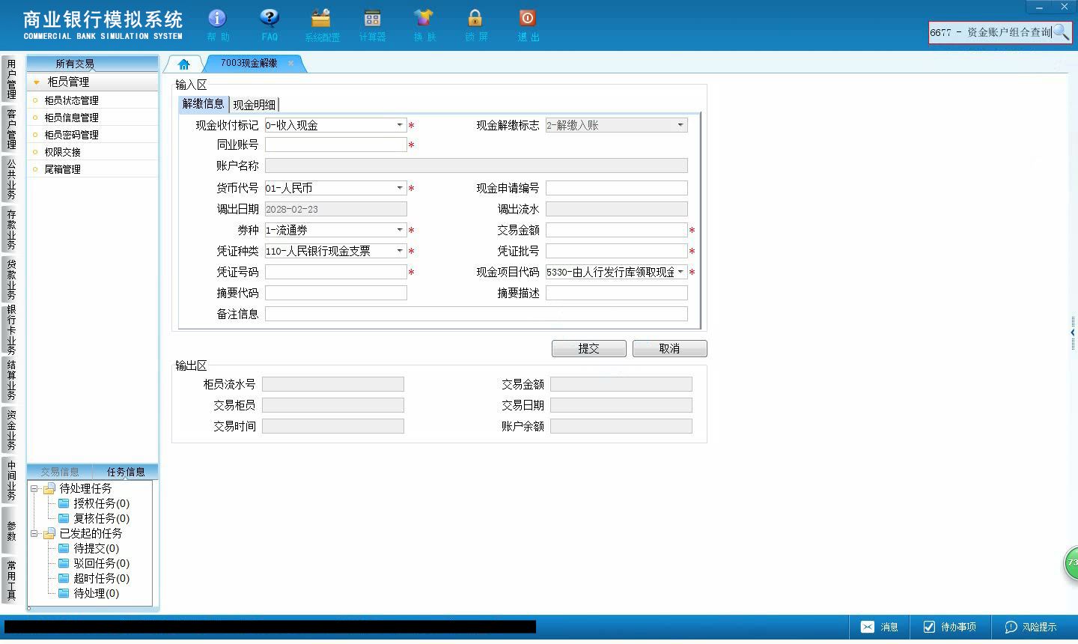The height and width of the screenshot is (644, 1078).
Task: Open 待办事项 in status bar
Action: 949,627
